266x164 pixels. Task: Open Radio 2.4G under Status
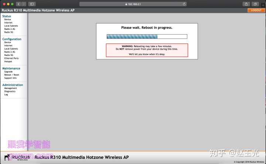point(10,29)
